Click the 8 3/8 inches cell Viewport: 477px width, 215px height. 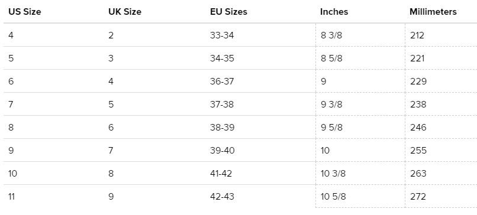(331, 35)
